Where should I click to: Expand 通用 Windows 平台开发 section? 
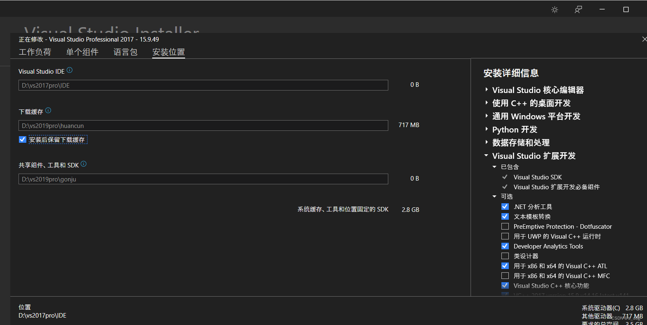pos(487,116)
